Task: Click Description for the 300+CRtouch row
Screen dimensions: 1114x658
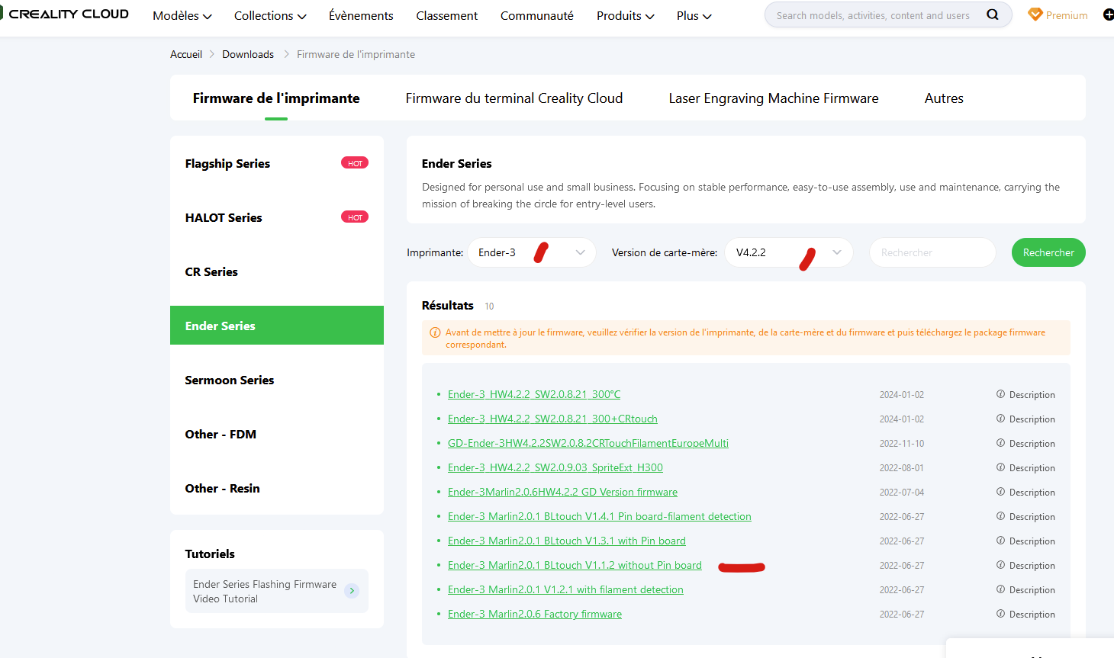Action: tap(1025, 419)
